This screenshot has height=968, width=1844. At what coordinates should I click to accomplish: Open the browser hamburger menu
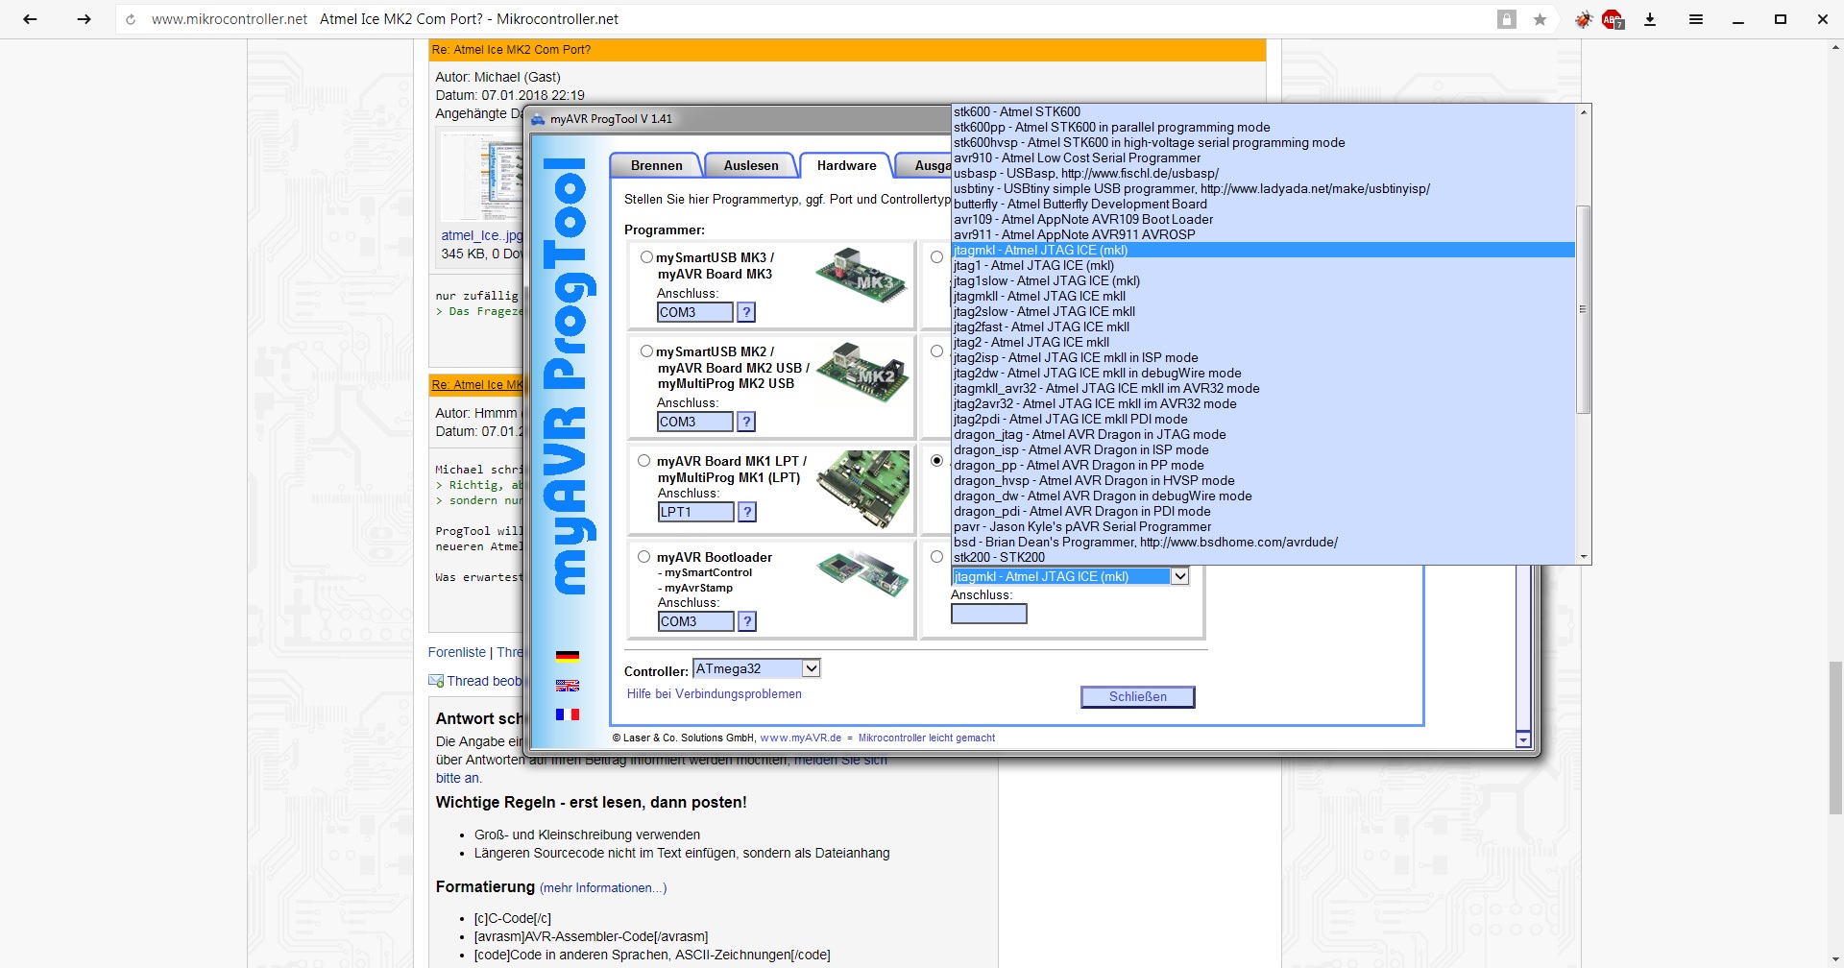click(1696, 19)
